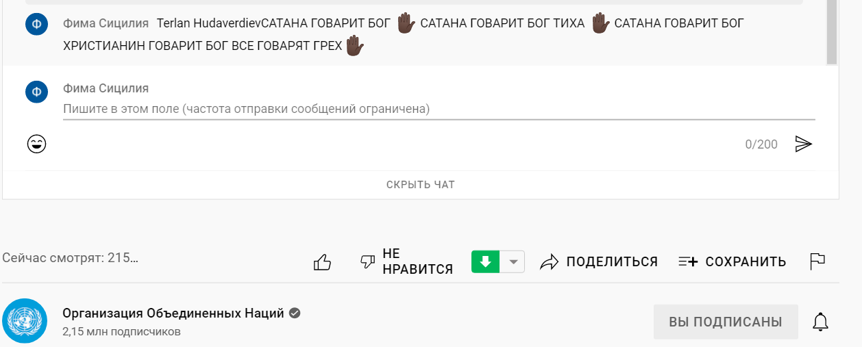Click the ПОДЕЛИТЬСЯ label
The height and width of the screenshot is (347, 862).
(612, 261)
